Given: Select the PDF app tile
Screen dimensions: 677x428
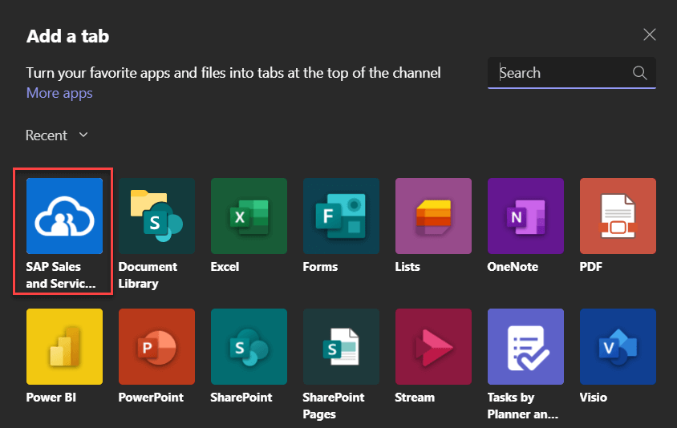Looking at the screenshot, I should pyautogui.click(x=618, y=216).
